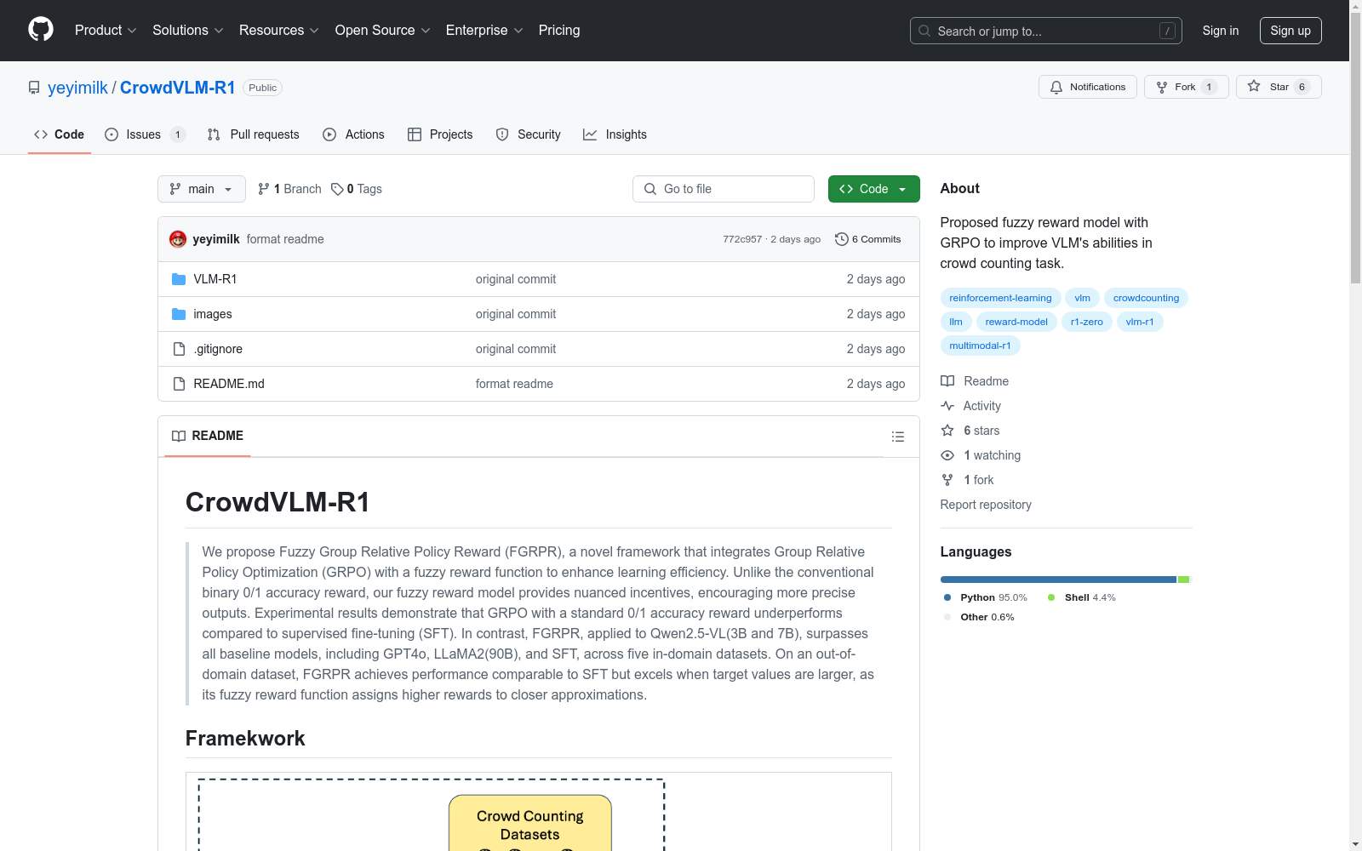Image resolution: width=1362 pixels, height=851 pixels.
Task: Open the CrowdVLM-R1 repository name link
Action: coord(178,88)
